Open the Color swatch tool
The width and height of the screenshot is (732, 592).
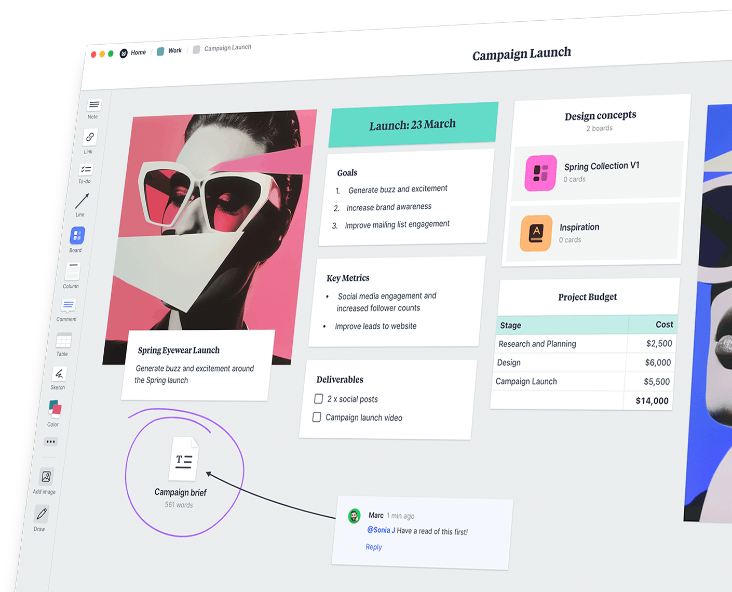55,409
